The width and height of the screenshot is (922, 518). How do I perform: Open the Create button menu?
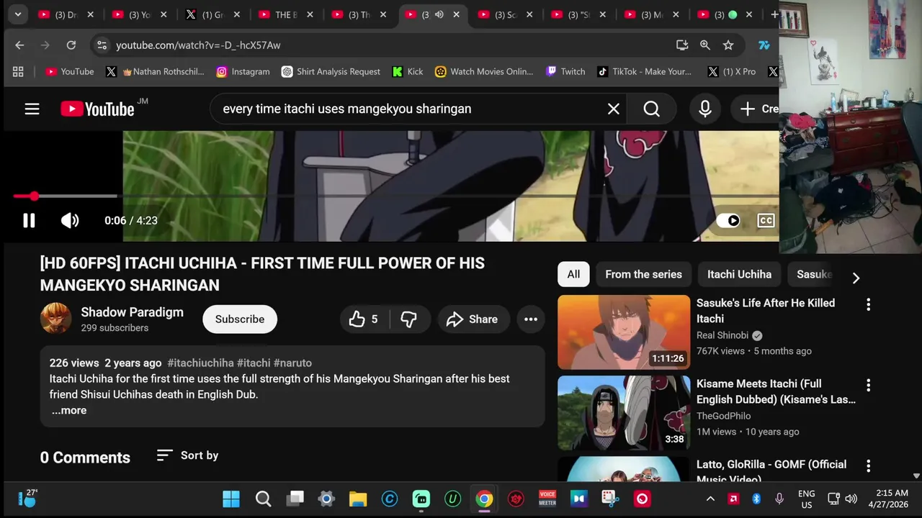[x=756, y=109]
